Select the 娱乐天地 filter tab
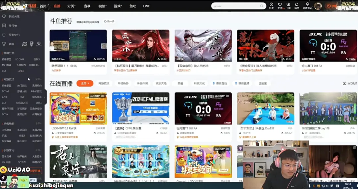Viewport: 358px width, 189px height. click(x=161, y=83)
